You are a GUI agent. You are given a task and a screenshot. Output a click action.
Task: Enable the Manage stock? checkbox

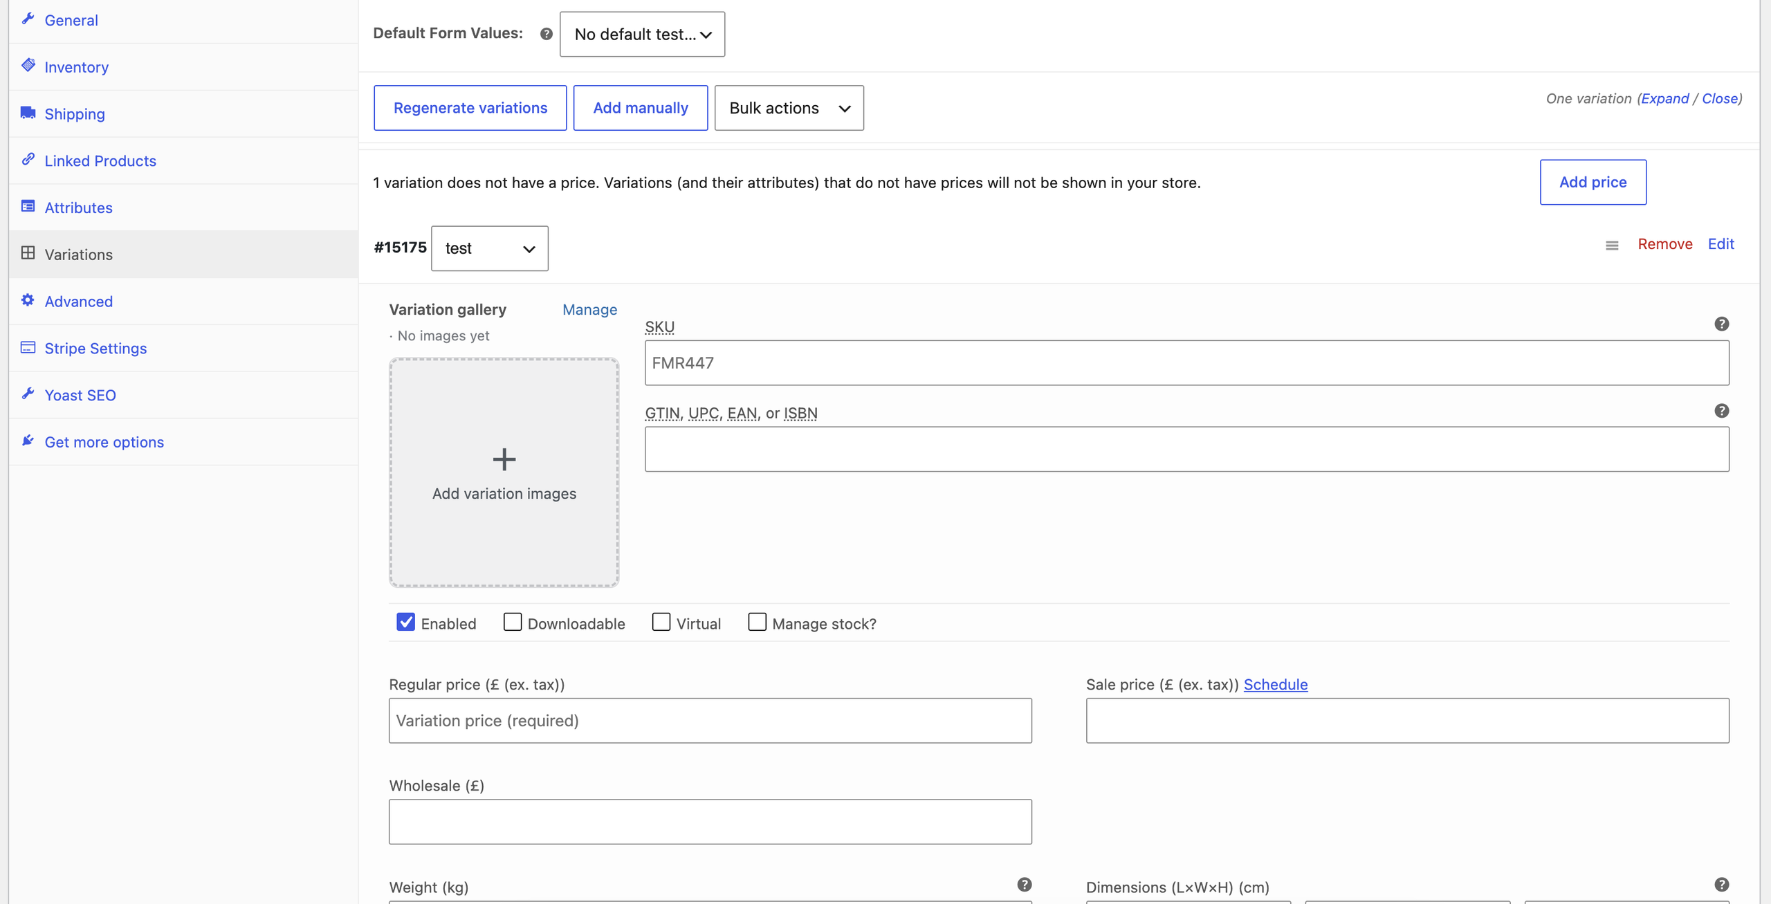(x=758, y=622)
